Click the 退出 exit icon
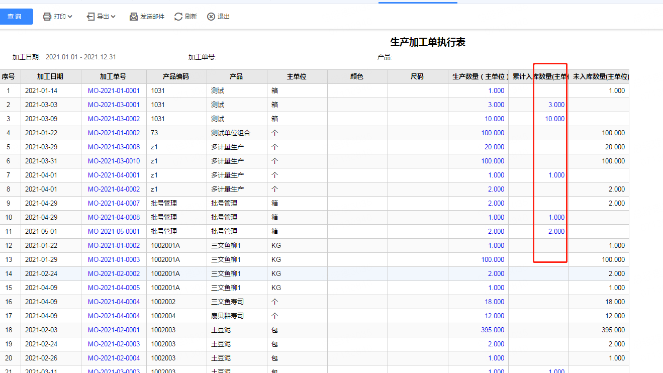The width and height of the screenshot is (663, 373). (211, 17)
